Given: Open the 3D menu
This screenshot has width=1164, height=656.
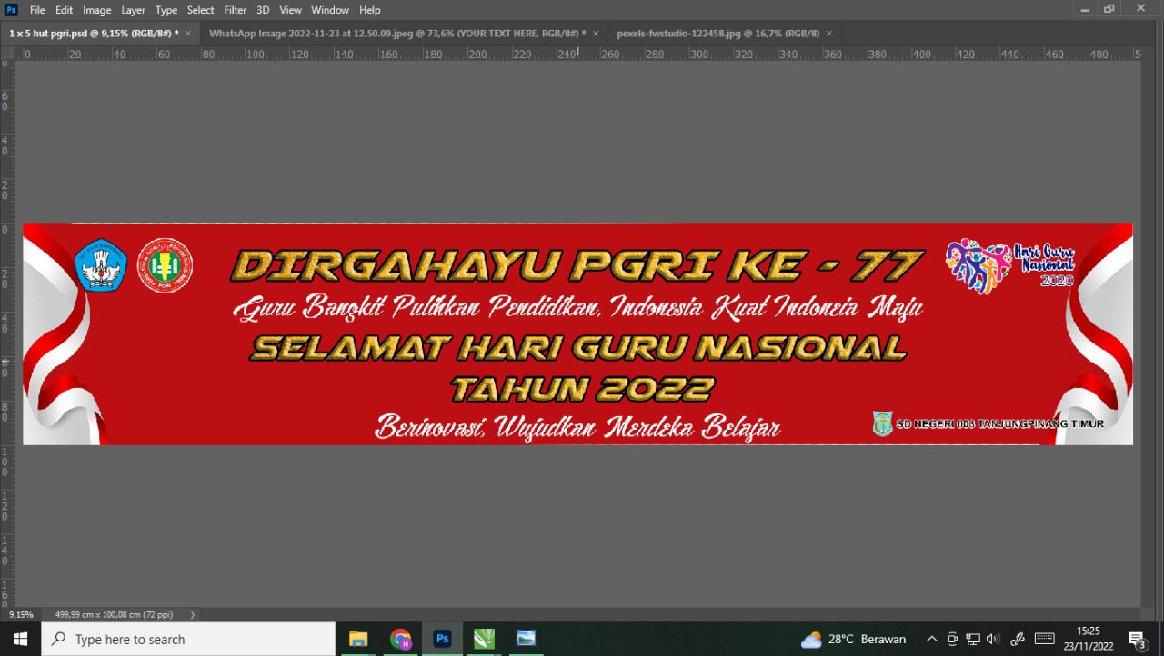Looking at the screenshot, I should click(x=263, y=10).
